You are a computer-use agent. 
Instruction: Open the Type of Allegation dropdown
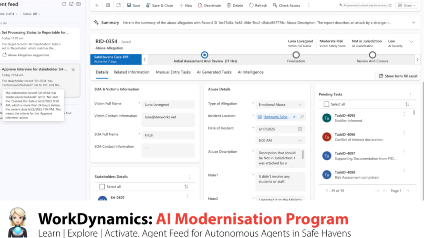280,104
